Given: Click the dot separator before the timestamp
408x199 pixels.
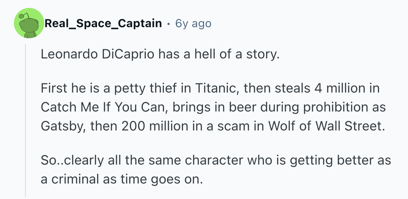Looking at the screenshot, I should pos(169,24).
